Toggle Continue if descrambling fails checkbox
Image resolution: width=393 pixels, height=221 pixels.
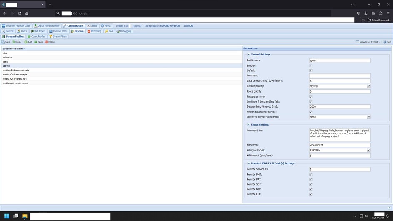click(x=311, y=102)
